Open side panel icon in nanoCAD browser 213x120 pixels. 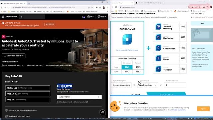(x=208, y=7)
